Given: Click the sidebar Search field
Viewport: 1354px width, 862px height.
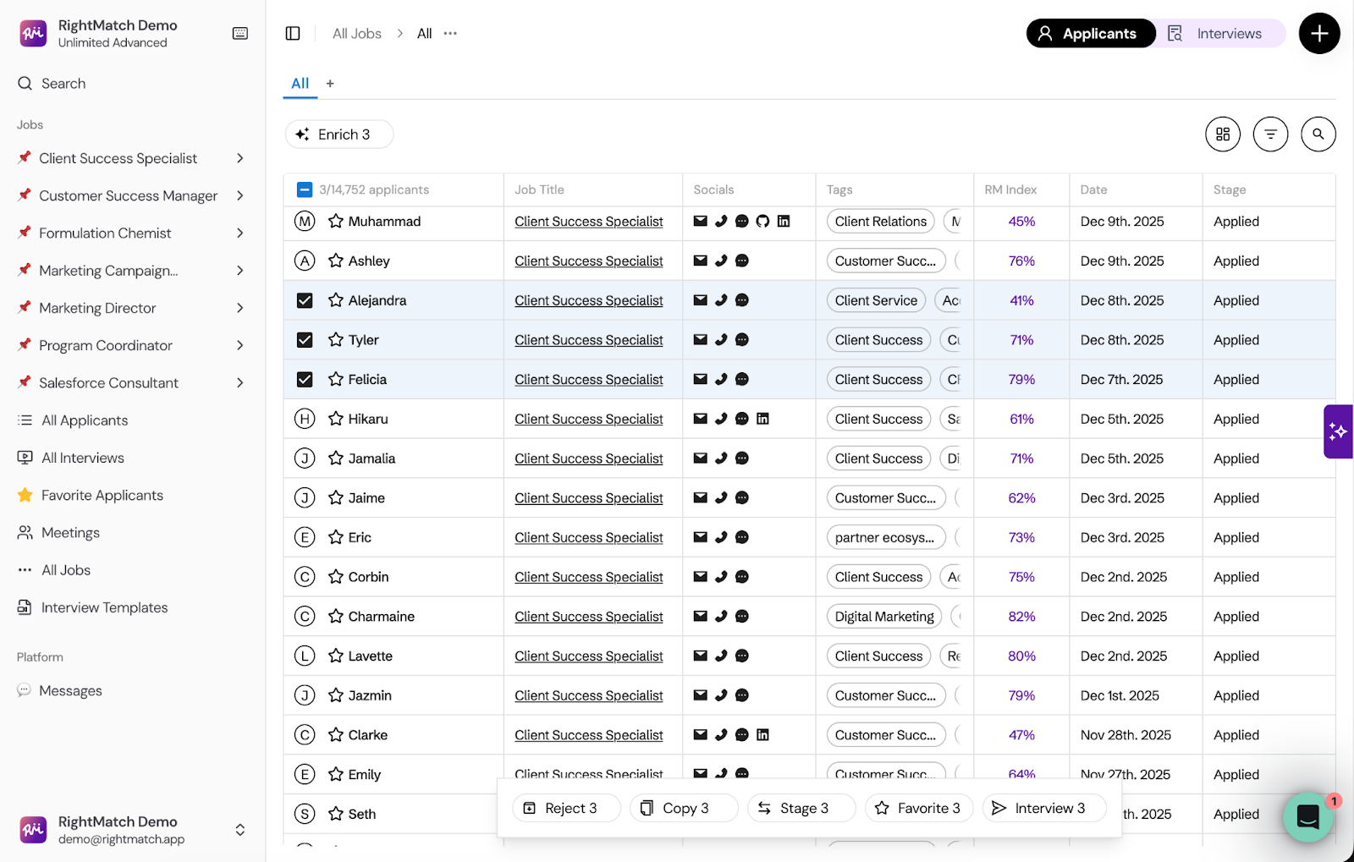Looking at the screenshot, I should 63,84.
